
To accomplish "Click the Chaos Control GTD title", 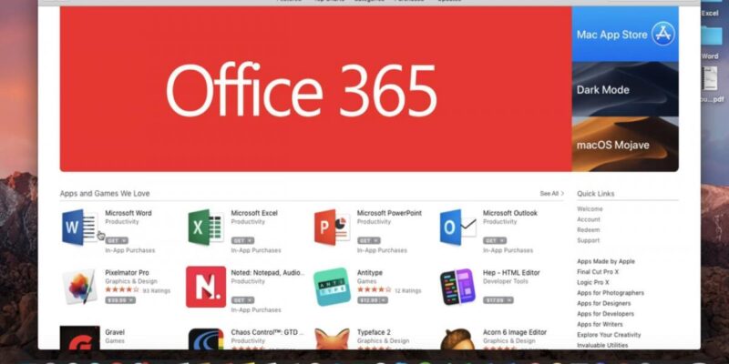I will click(267, 332).
